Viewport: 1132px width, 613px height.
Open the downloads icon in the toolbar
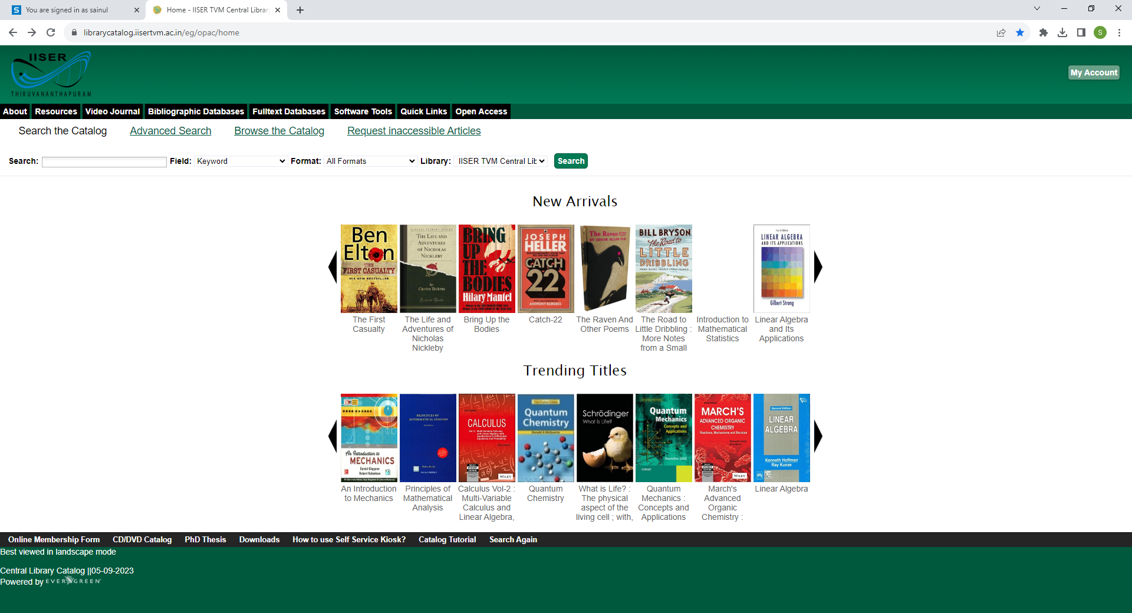[1063, 32]
